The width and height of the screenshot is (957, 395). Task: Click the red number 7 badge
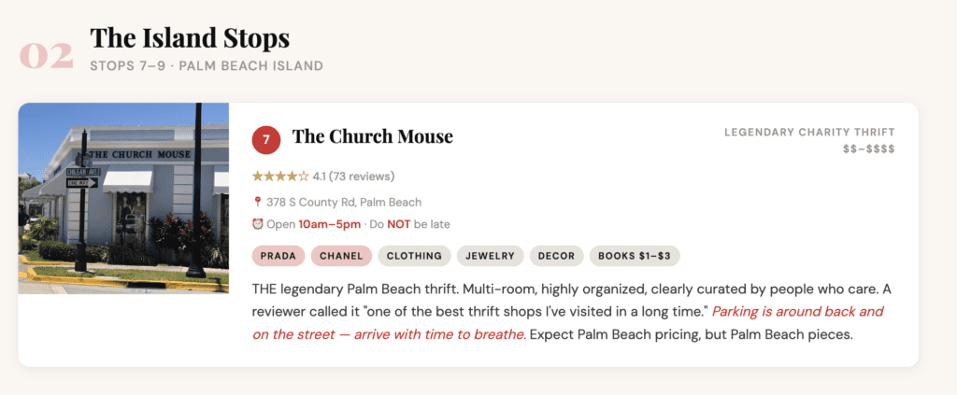click(266, 139)
